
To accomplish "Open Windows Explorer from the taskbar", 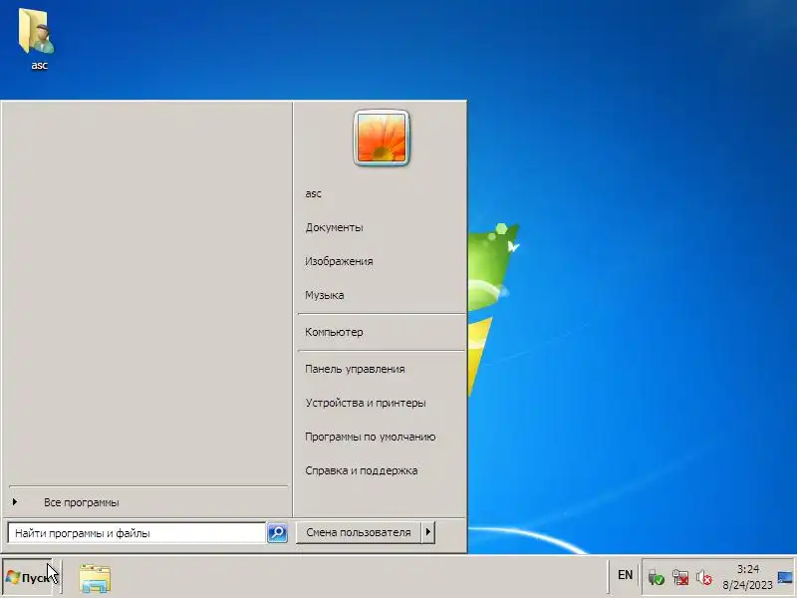I will pyautogui.click(x=95, y=578).
